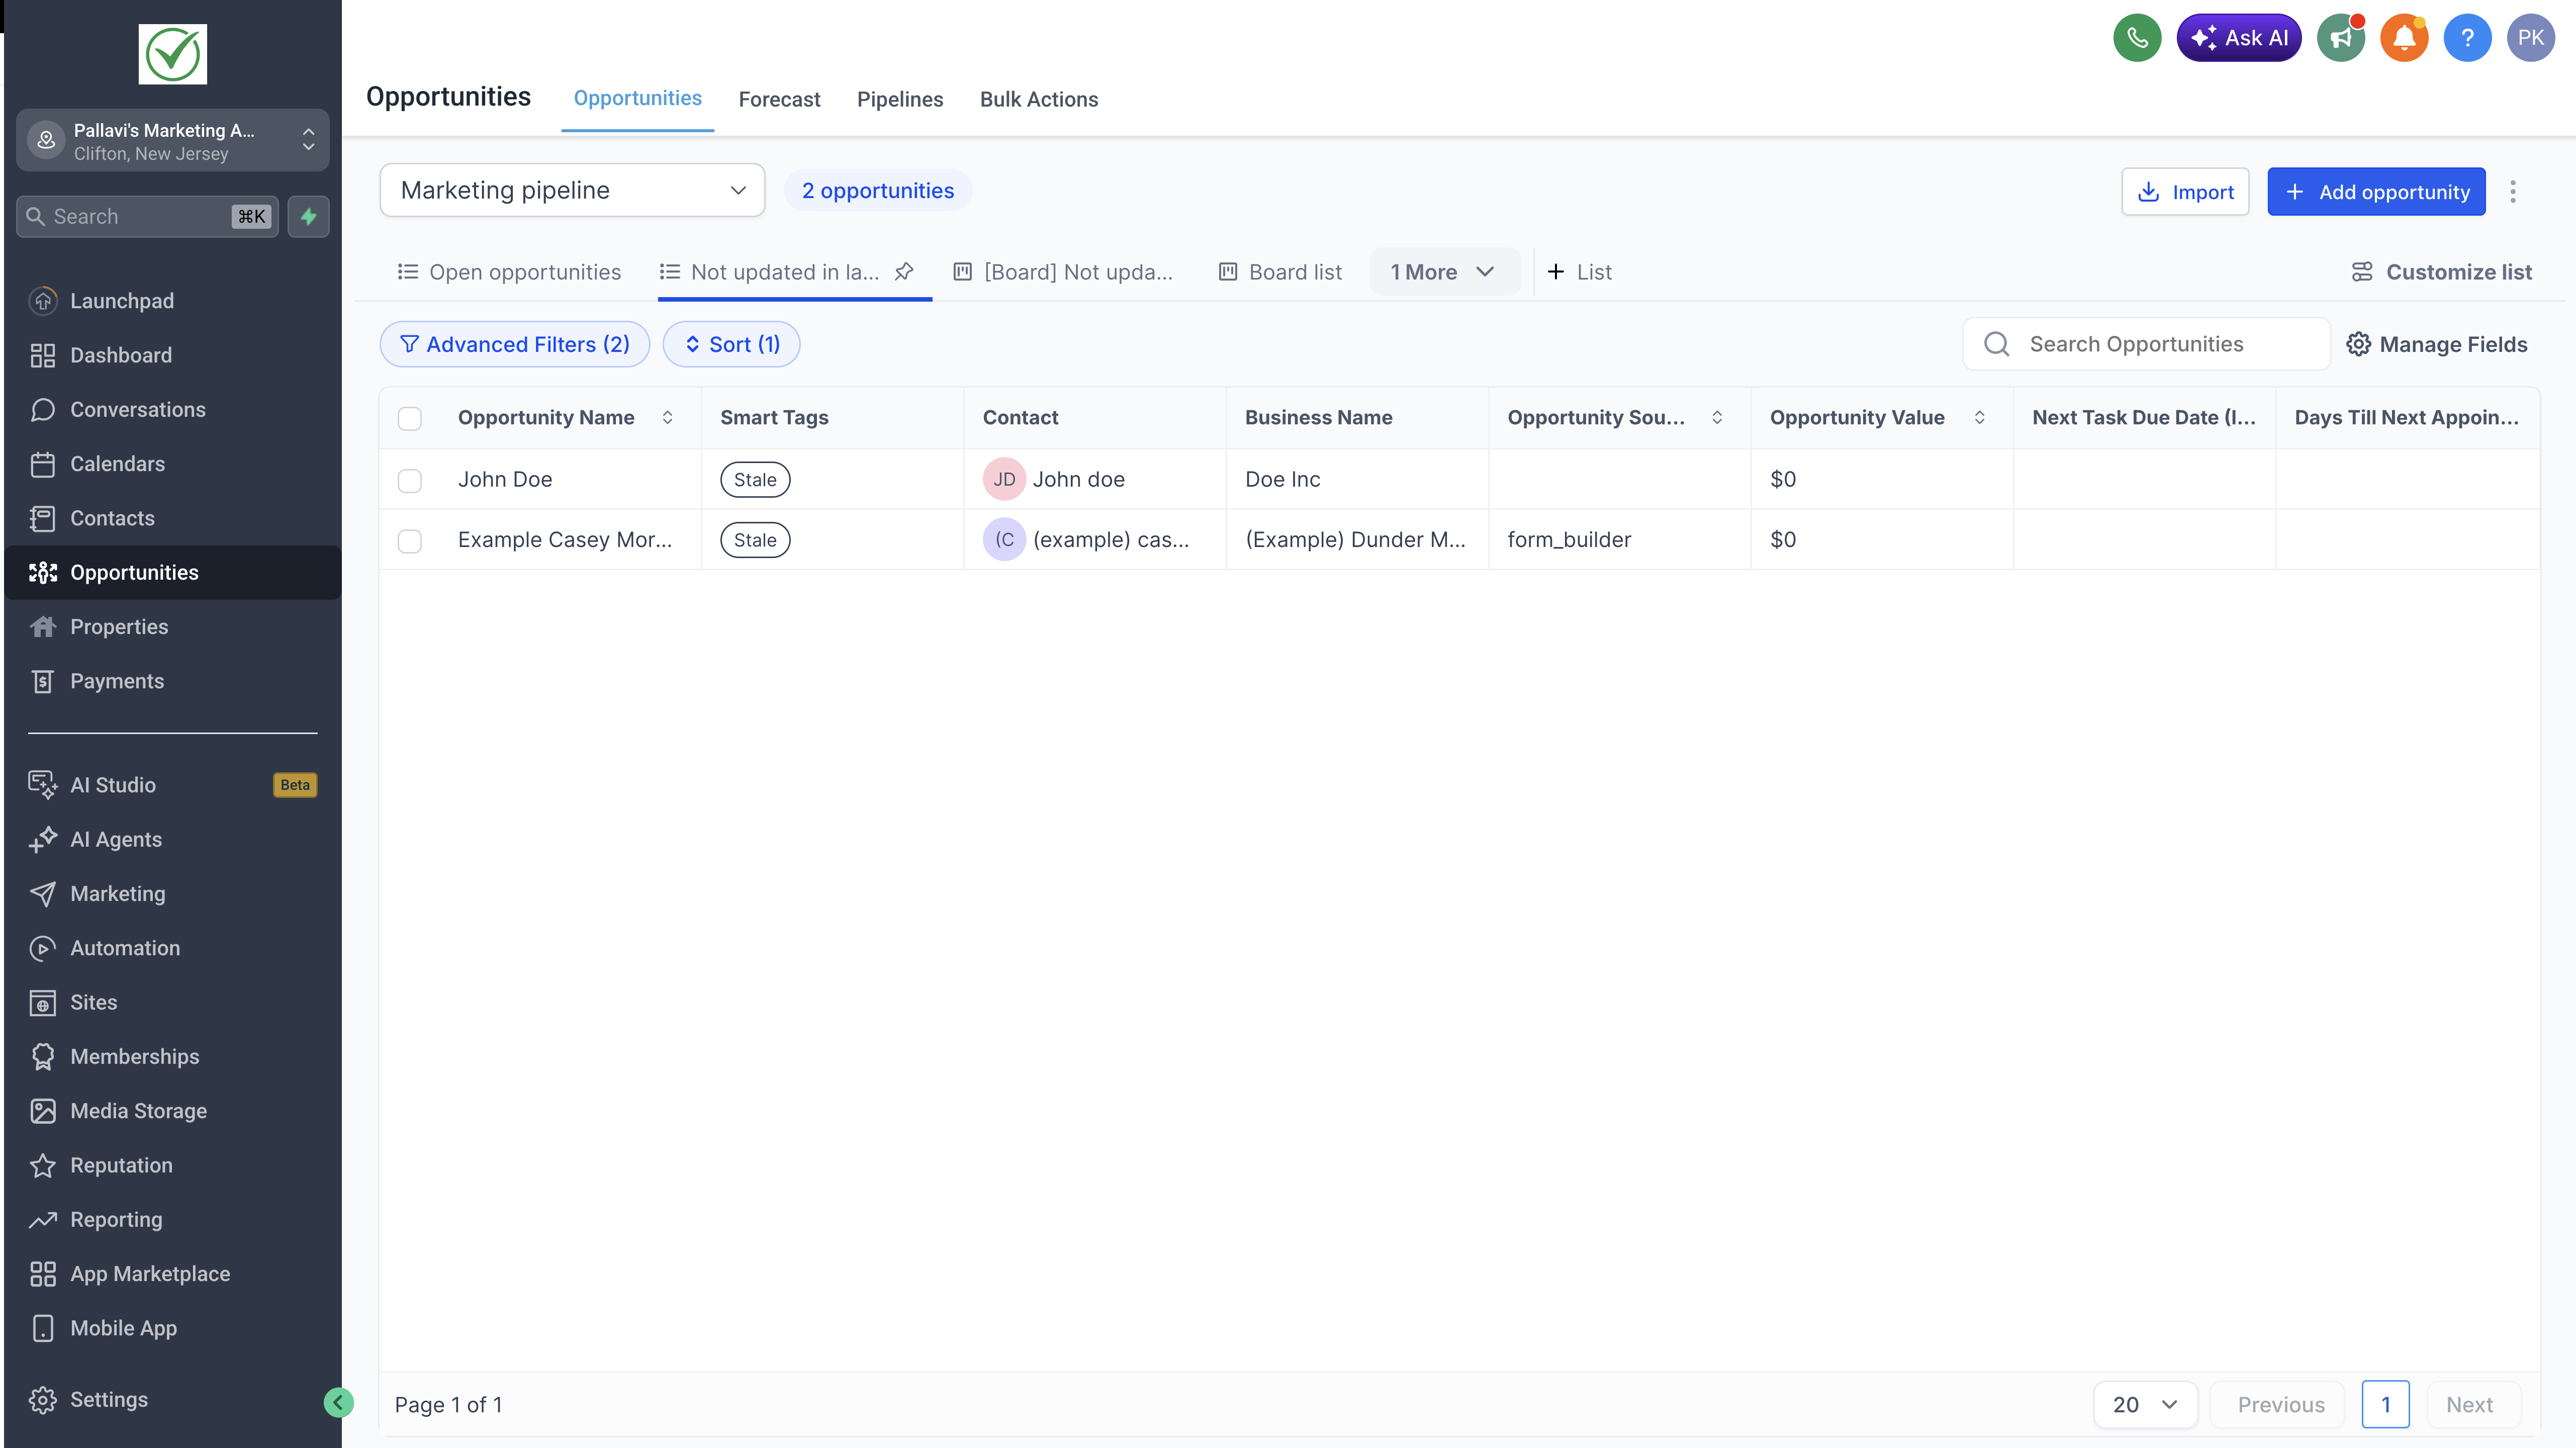Open the orange bell notifications icon
The width and height of the screenshot is (2576, 1448).
click(2404, 38)
